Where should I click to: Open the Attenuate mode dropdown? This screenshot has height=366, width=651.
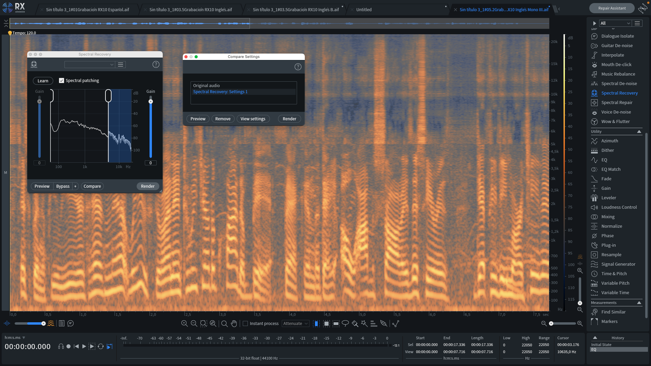click(x=295, y=324)
